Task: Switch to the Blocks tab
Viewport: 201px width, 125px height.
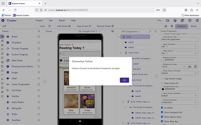Action: (194, 26)
